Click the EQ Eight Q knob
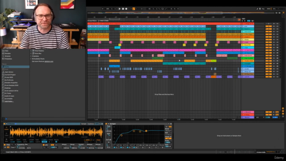286x161 pixels. click(x=109, y=145)
